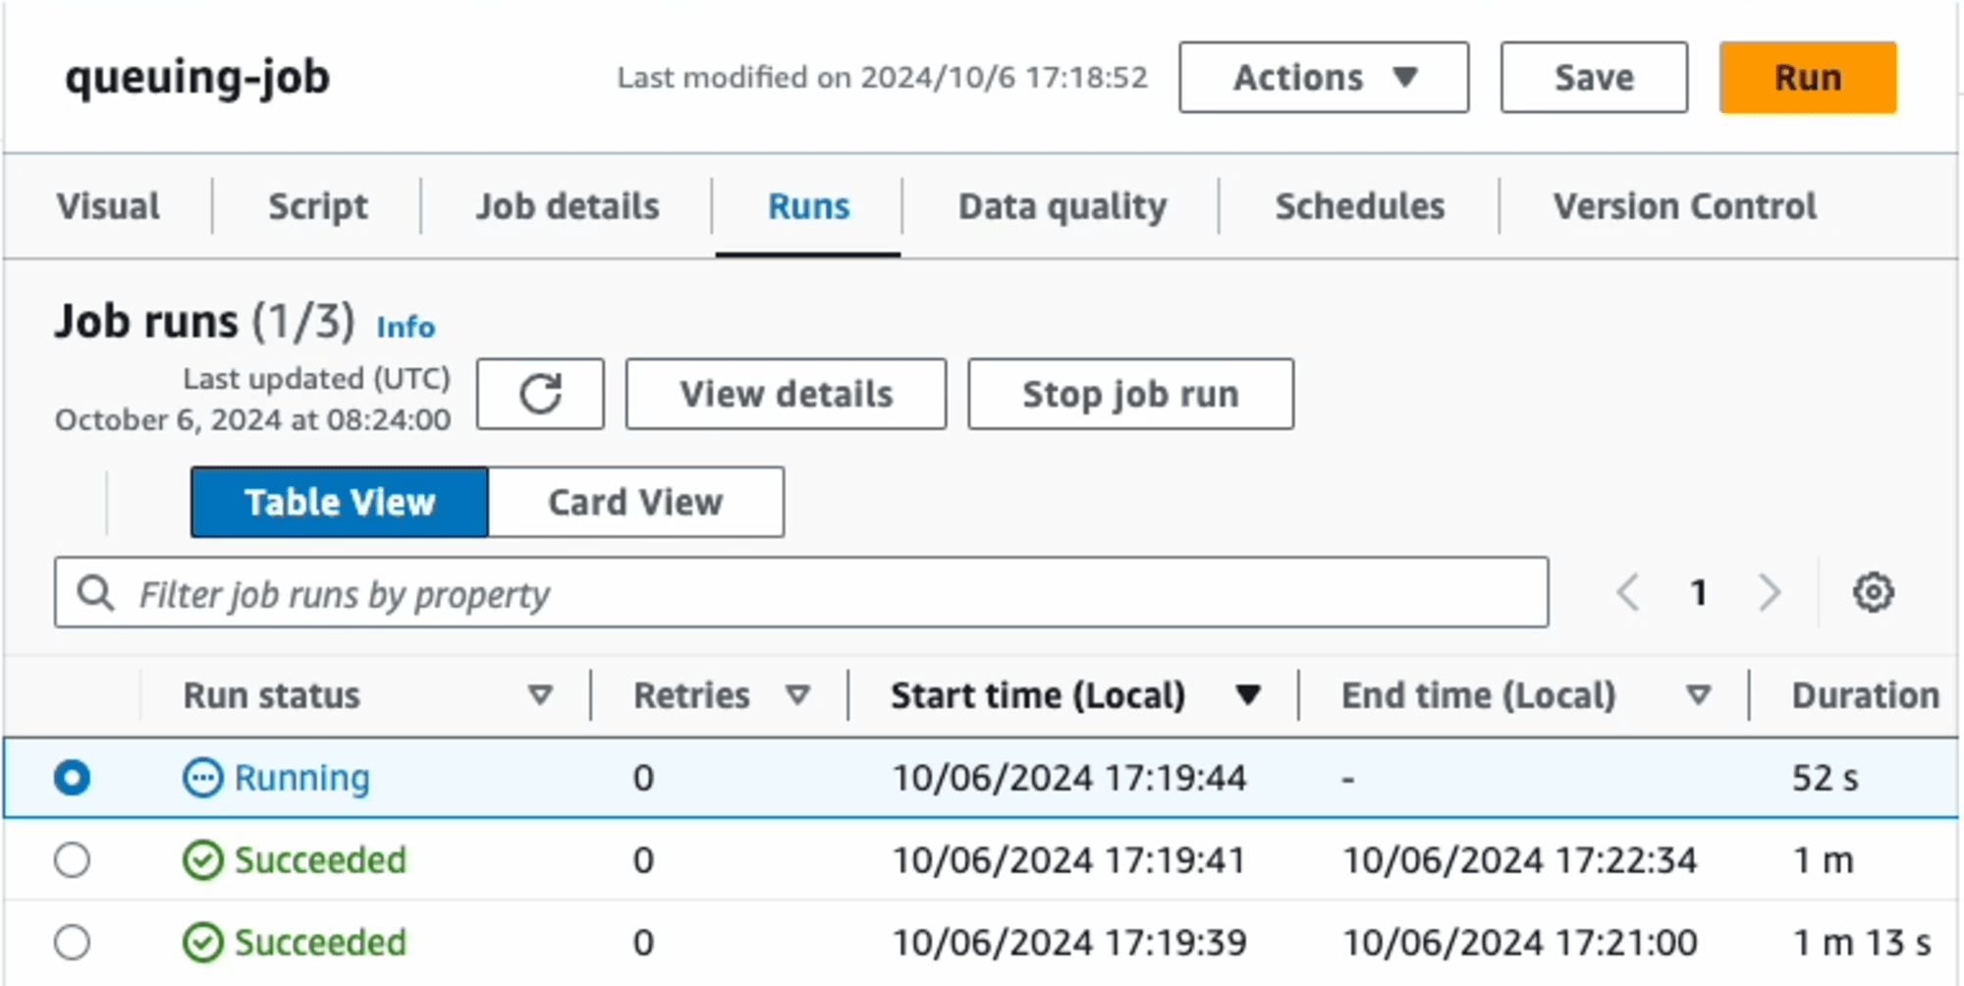1964x986 pixels.
Task: Switch to Card View
Action: pos(635,502)
